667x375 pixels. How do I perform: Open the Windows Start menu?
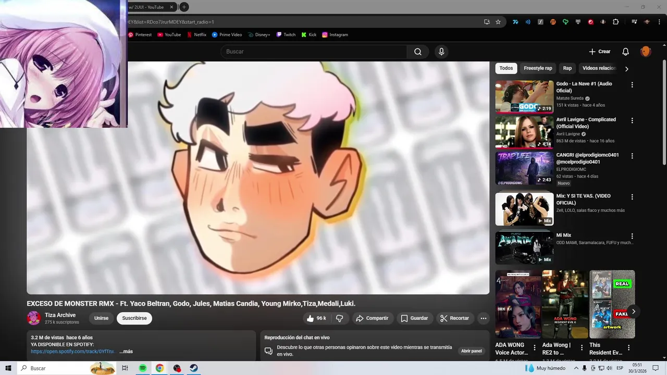8,368
